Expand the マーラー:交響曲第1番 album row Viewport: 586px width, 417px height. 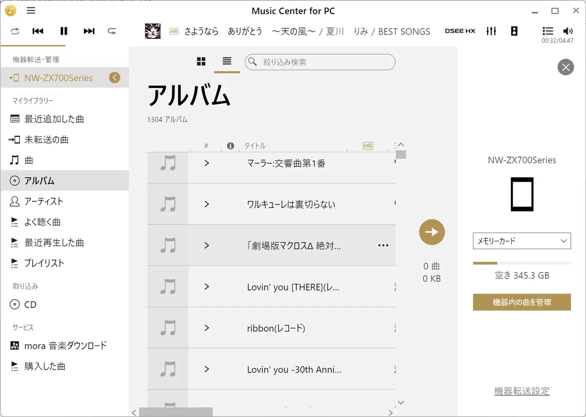pos(207,163)
